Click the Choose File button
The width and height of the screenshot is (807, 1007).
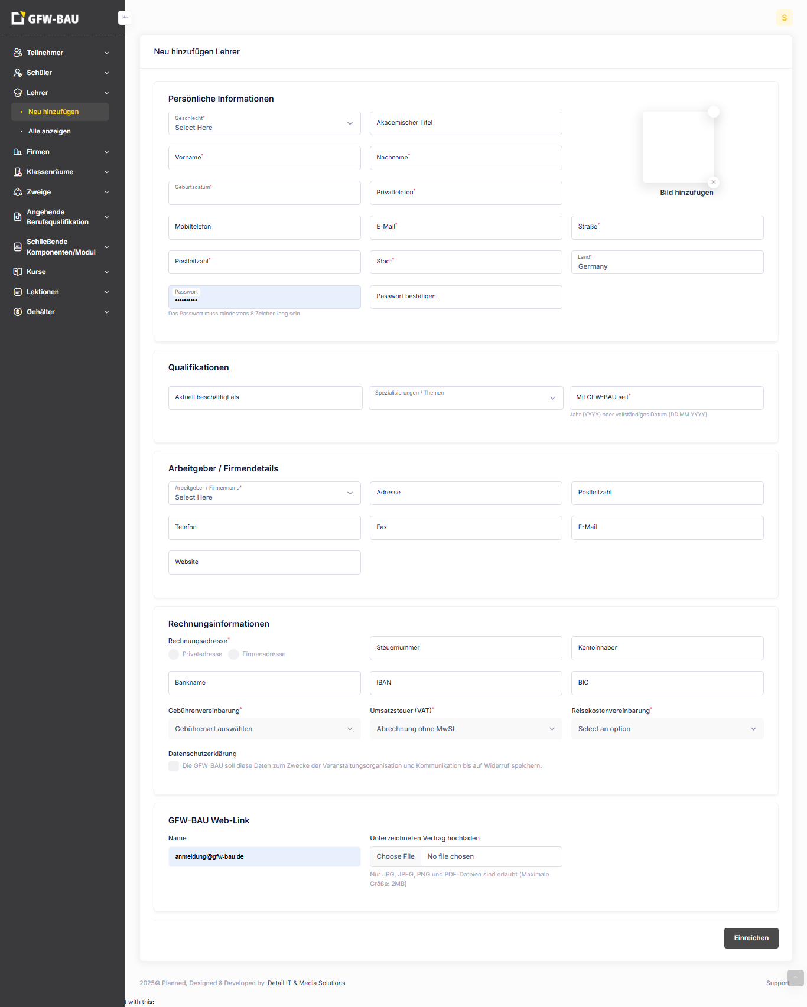click(395, 856)
